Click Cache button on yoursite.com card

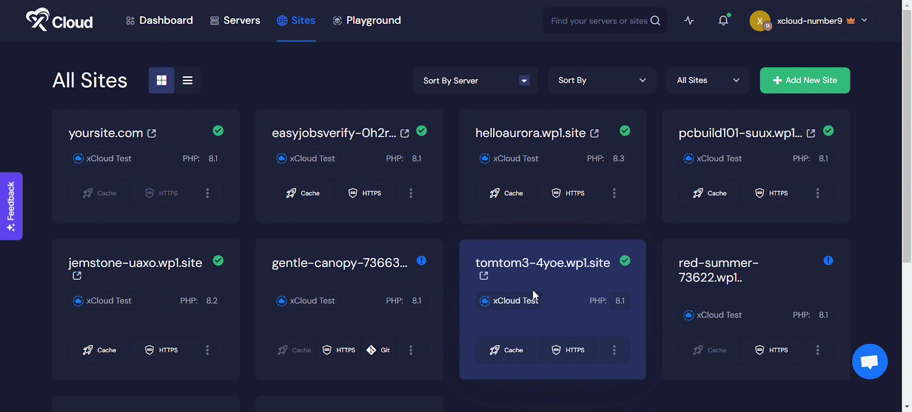click(100, 193)
